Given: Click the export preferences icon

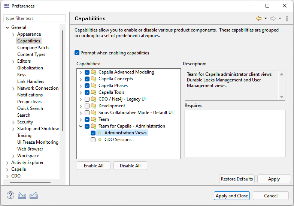Looking at the screenshot, I should [34, 195].
